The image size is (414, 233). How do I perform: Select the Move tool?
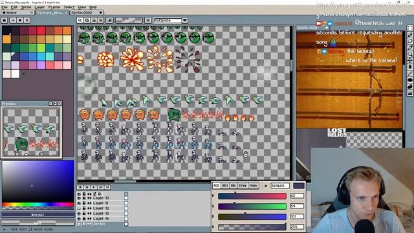(x=410, y=60)
